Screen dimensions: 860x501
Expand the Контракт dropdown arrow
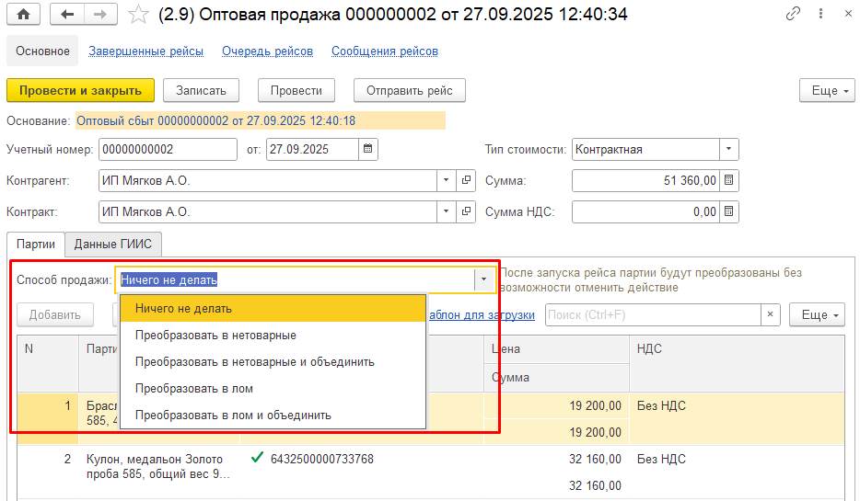[x=446, y=212]
